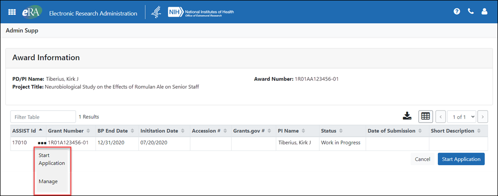Go to previous results page
The height and width of the screenshot is (196, 498).
point(440,117)
